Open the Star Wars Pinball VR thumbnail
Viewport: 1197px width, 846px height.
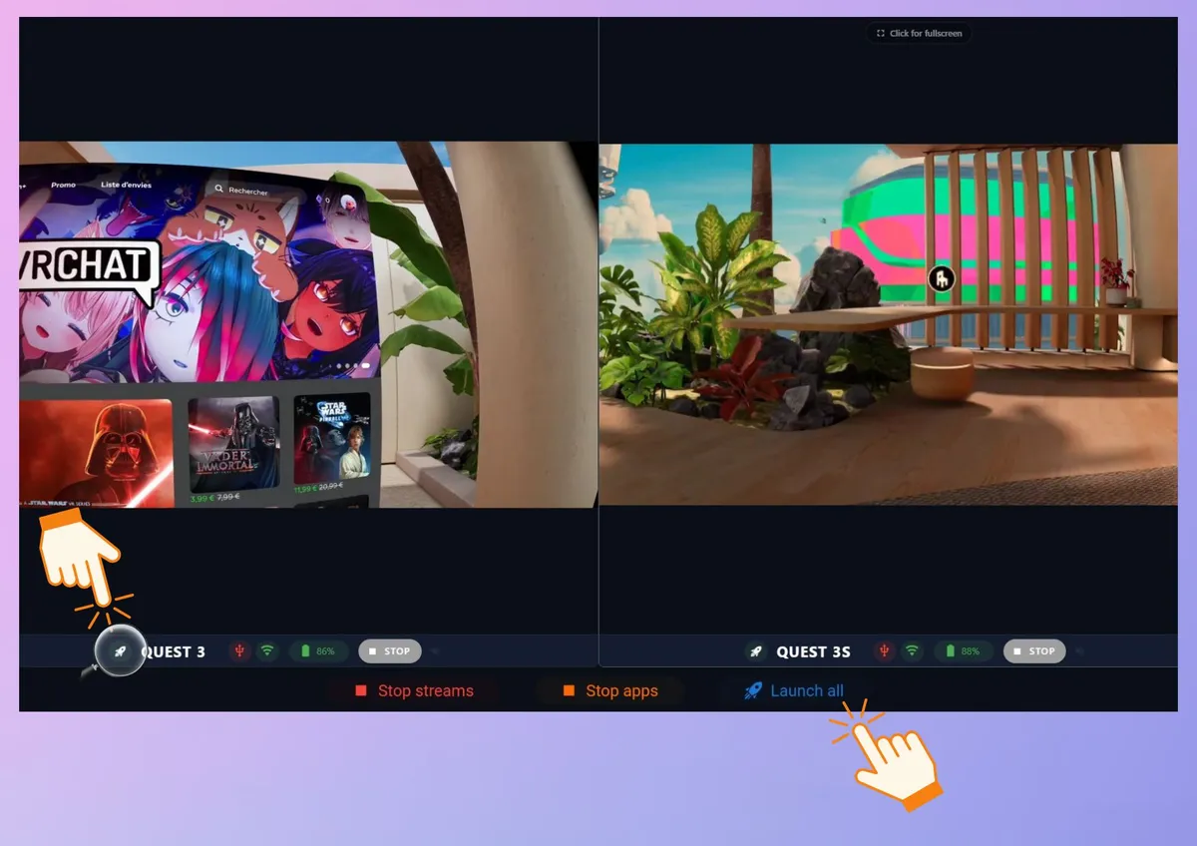(x=332, y=439)
